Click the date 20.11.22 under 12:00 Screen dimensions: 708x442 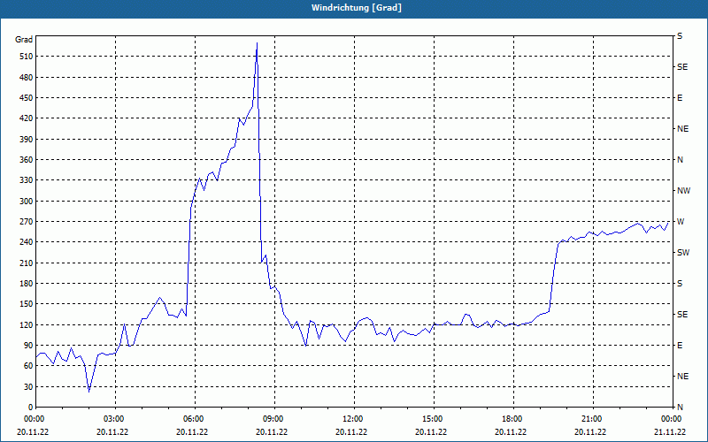[351, 432]
